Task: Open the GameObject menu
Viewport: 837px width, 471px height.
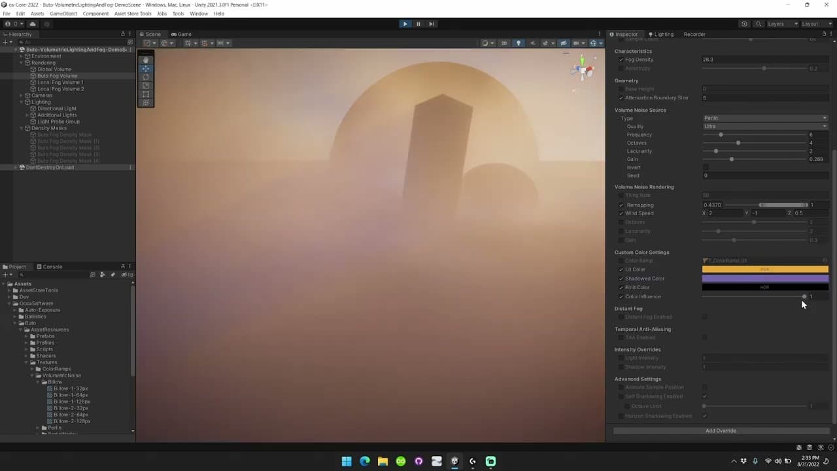Action: (x=63, y=14)
